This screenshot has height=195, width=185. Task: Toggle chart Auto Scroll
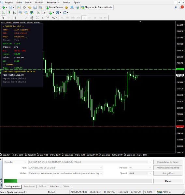coord(38,13)
